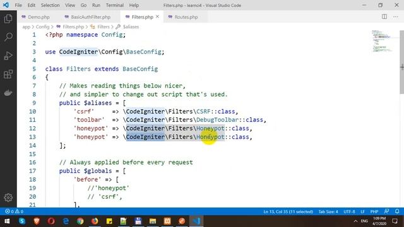Click the editor vertical scrollbar thumb
This screenshot has height=227, width=404.
401,62
